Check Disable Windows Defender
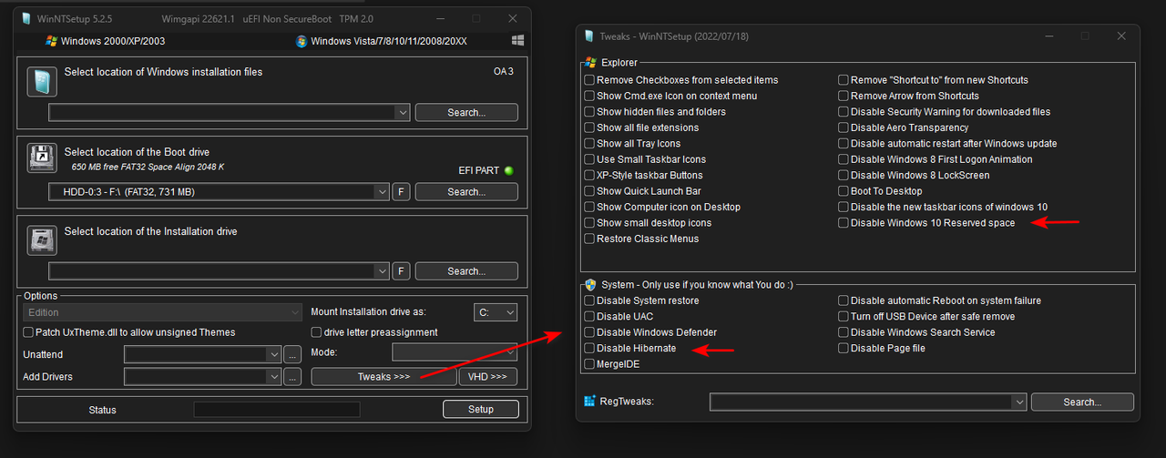Image resolution: width=1166 pixels, height=458 pixels. [x=589, y=332]
